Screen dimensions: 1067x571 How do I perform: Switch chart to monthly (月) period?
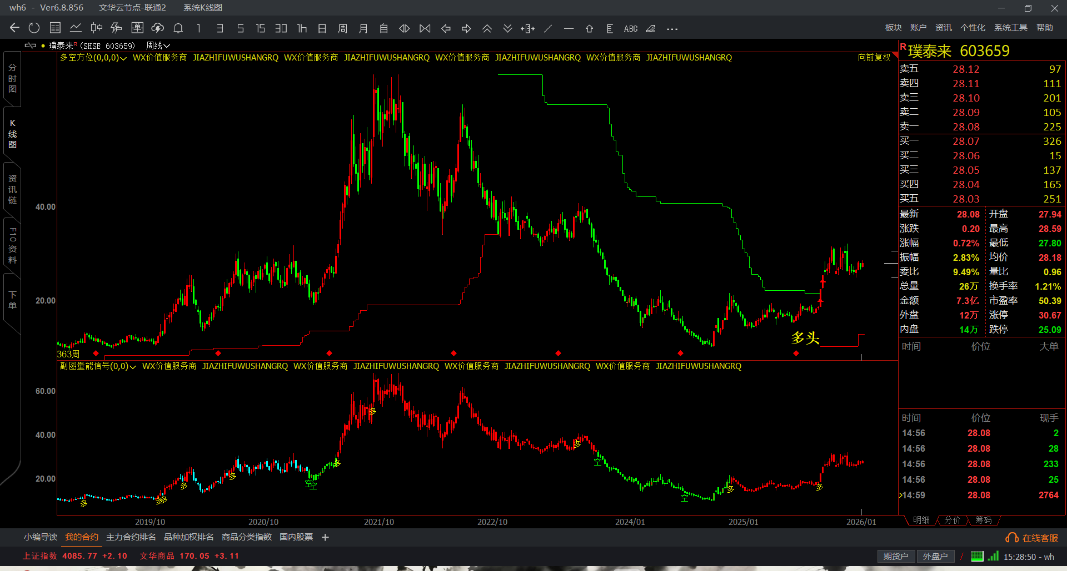pyautogui.click(x=363, y=28)
